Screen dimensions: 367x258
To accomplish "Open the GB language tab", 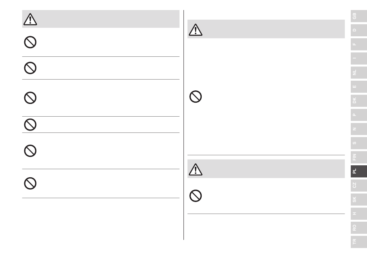I will click(x=359, y=16).
